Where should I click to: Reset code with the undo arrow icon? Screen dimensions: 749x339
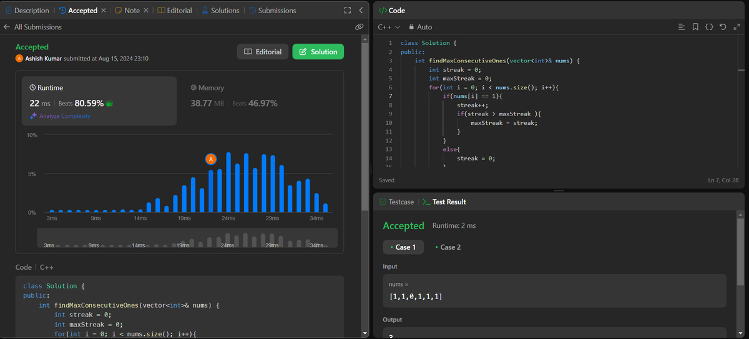click(723, 27)
